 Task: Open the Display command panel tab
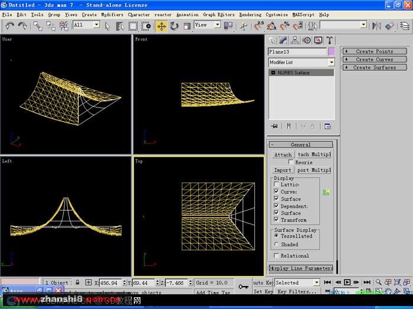(x=318, y=40)
